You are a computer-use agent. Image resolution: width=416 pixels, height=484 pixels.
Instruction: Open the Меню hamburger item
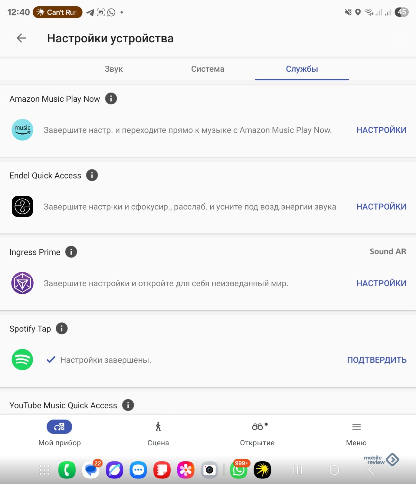pyautogui.click(x=356, y=434)
